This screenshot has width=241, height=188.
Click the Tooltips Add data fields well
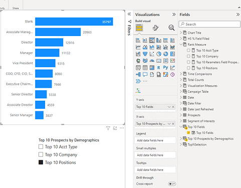(x=155, y=170)
